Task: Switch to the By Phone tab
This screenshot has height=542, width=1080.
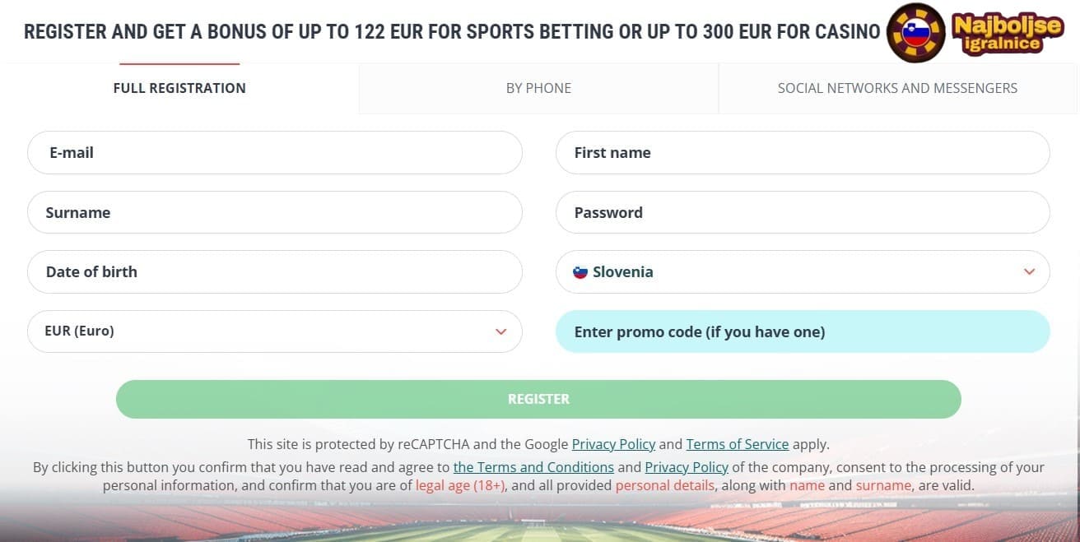Action: [x=538, y=88]
